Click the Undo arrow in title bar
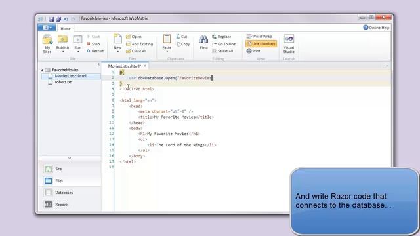Viewport: 420px width, 236px height. [x=66, y=19]
